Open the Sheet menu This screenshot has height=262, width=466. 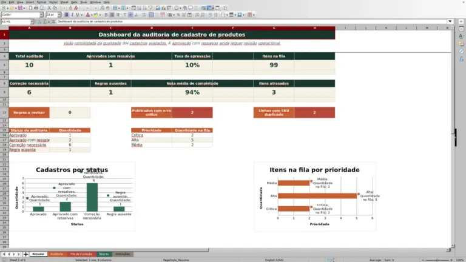coord(64,2)
